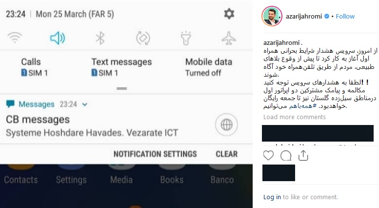Image resolution: width=379 pixels, height=208 pixels.
Task: Toggle Bluetooth quick setting
Action: pos(100,38)
